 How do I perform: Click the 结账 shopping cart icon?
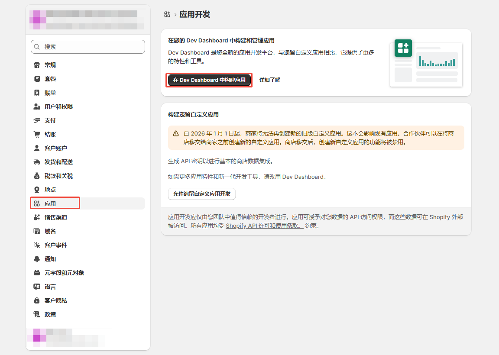coord(37,134)
